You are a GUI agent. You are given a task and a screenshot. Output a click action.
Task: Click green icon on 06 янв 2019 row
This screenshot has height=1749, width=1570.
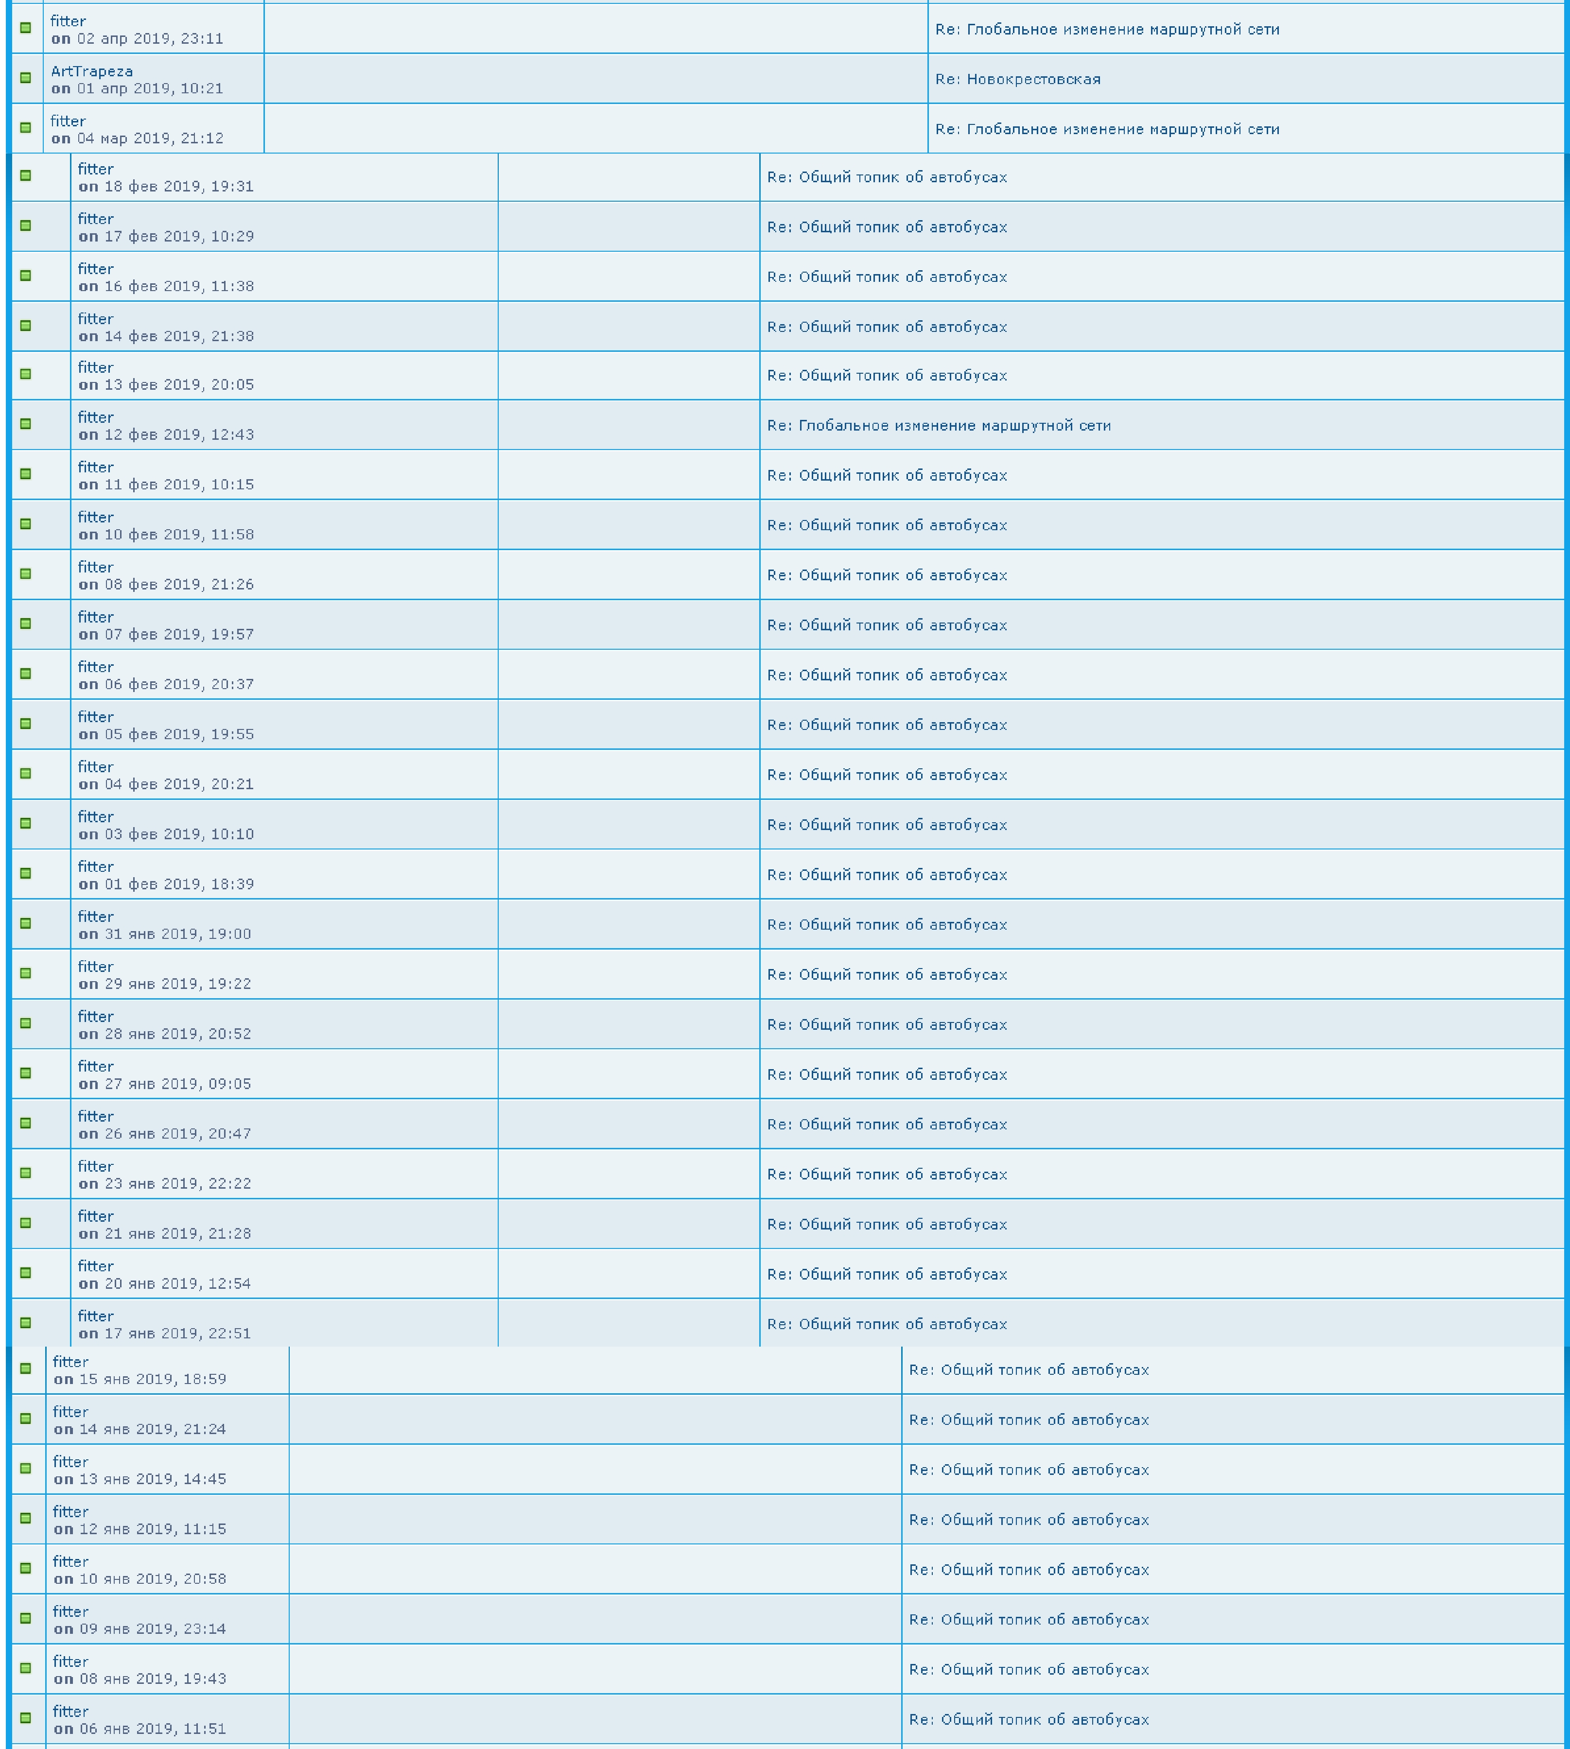(x=26, y=1718)
